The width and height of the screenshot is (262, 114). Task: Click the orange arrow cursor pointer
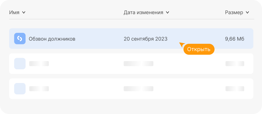pyautogui.click(x=182, y=45)
